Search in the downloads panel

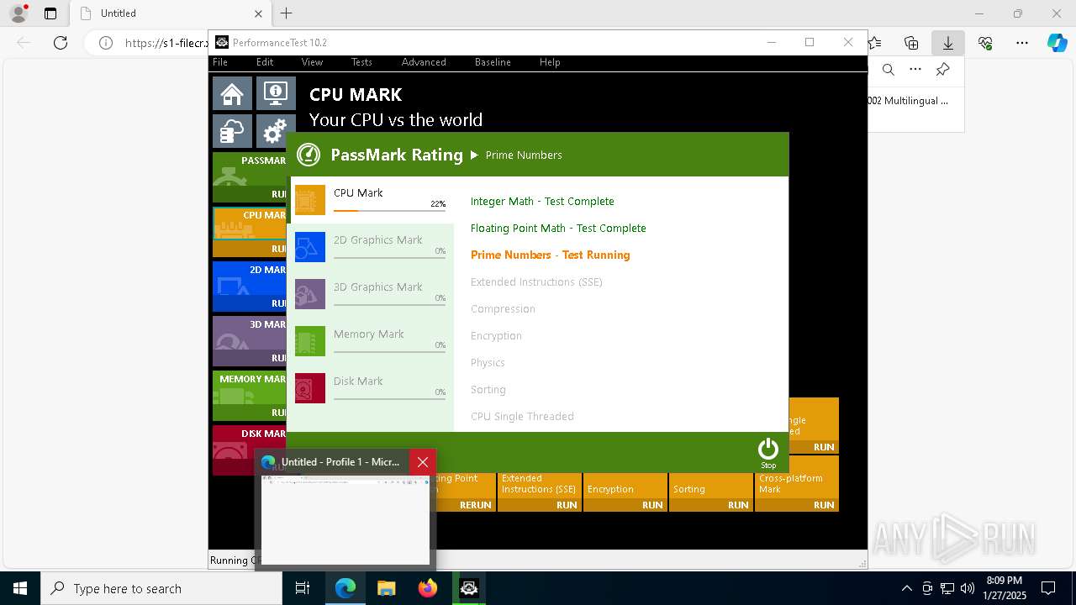pos(888,70)
